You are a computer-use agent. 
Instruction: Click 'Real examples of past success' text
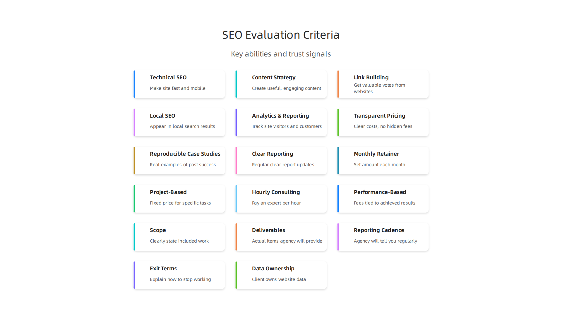183,165
